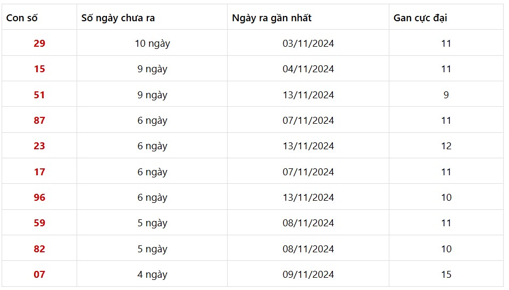This screenshot has width=509, height=290.
Task: Click the Gan cực đại value 15
Action: (446, 275)
